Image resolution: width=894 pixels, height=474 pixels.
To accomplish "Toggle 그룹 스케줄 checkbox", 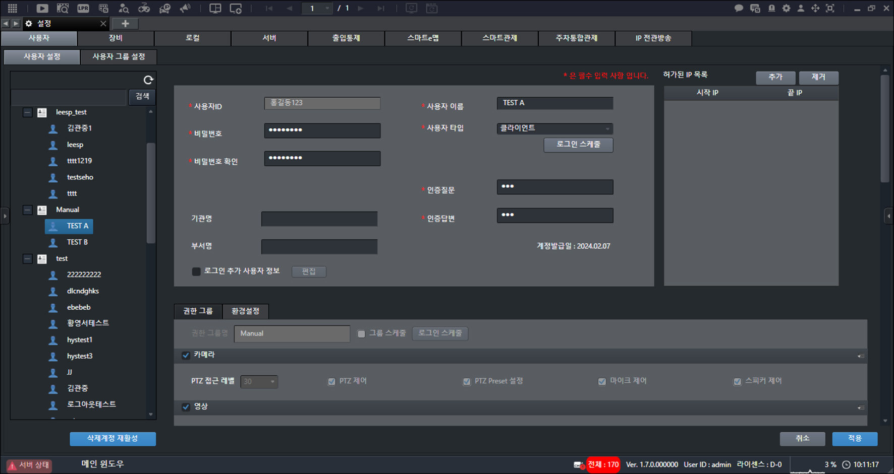I will click(361, 333).
